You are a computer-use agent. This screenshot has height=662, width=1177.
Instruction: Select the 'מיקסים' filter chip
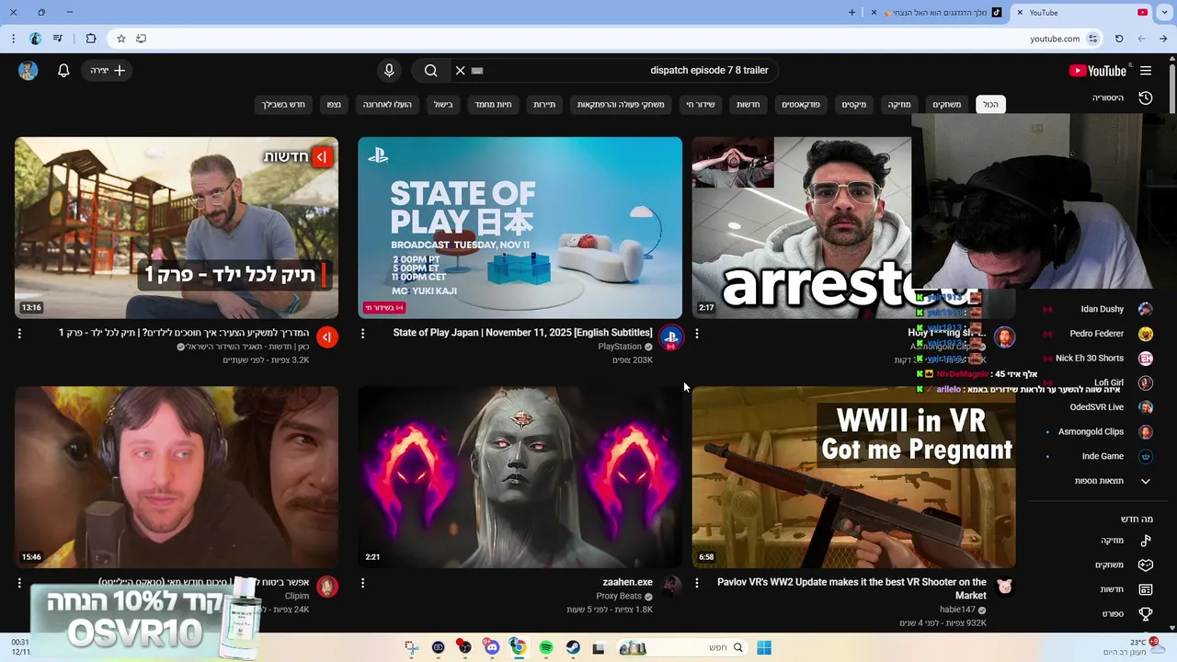[x=854, y=105]
